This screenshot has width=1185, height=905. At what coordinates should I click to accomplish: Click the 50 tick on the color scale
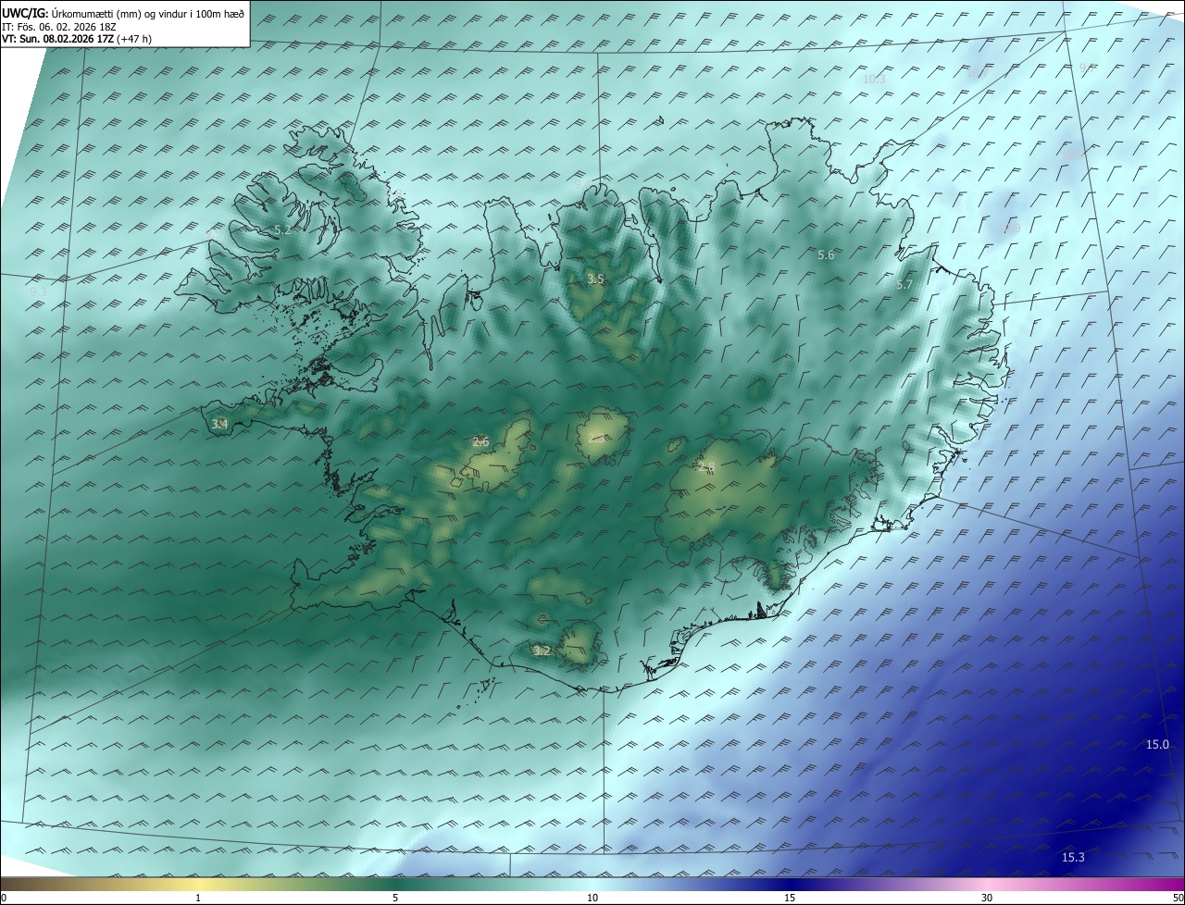pos(1178,898)
